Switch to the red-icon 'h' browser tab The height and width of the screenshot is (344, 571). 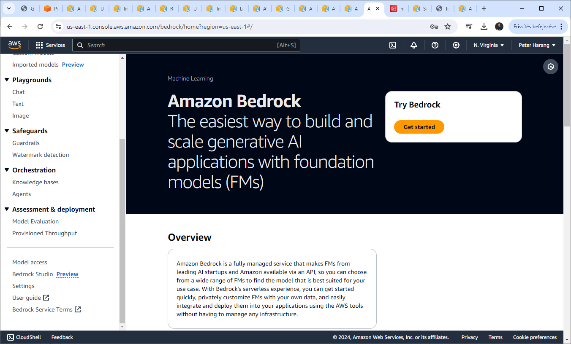(397, 8)
